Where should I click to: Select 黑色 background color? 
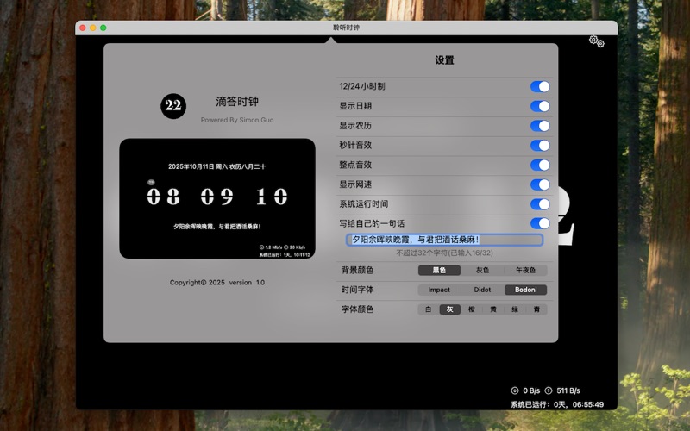439,270
